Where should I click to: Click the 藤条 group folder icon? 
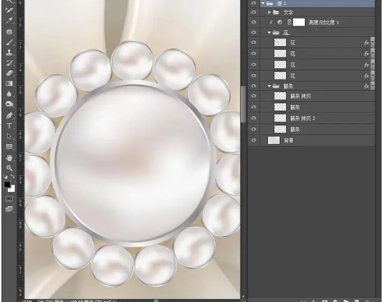[x=276, y=86]
